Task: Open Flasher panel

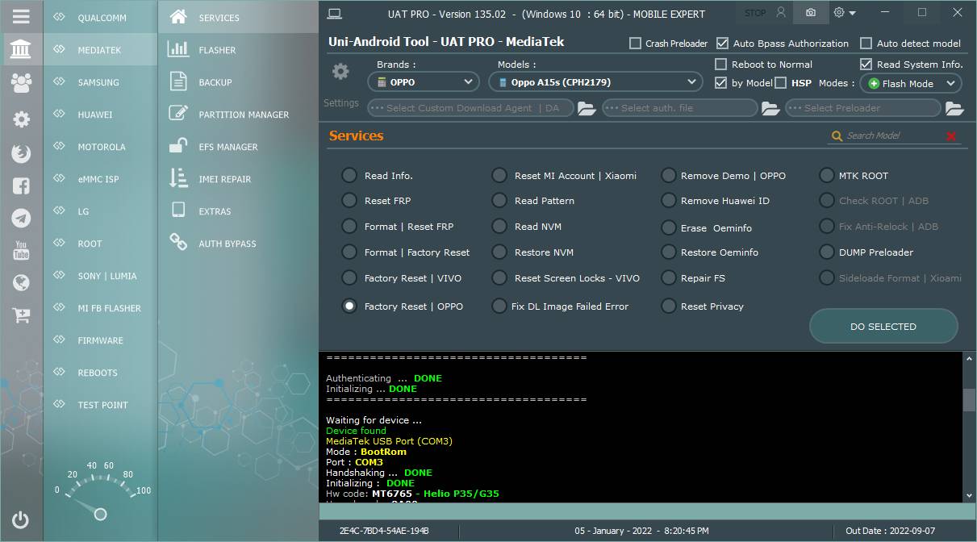Action: [238, 50]
